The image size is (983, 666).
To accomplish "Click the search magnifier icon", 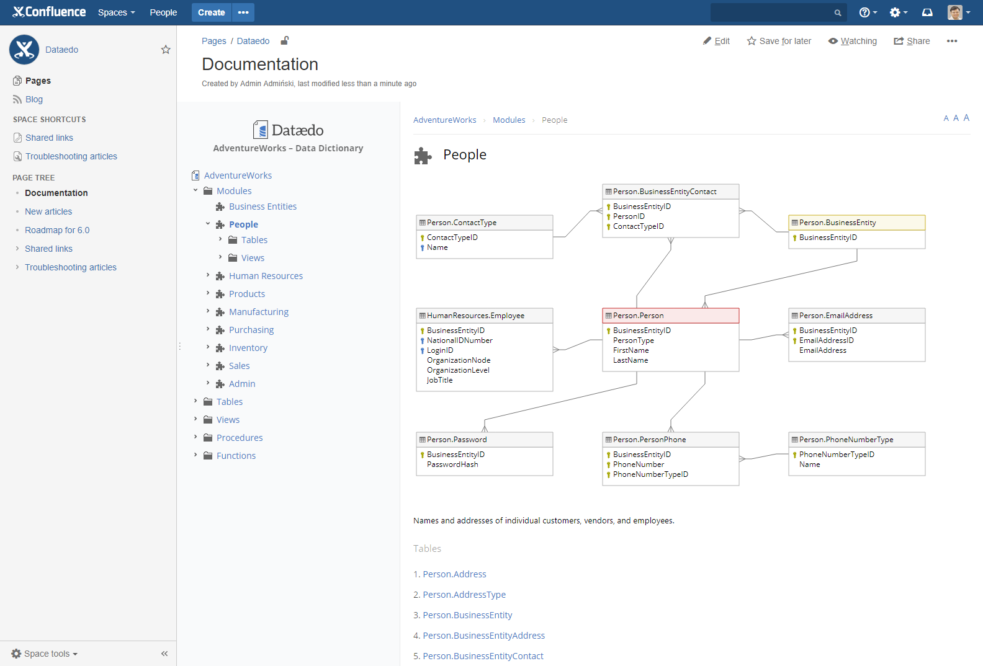I will click(838, 12).
